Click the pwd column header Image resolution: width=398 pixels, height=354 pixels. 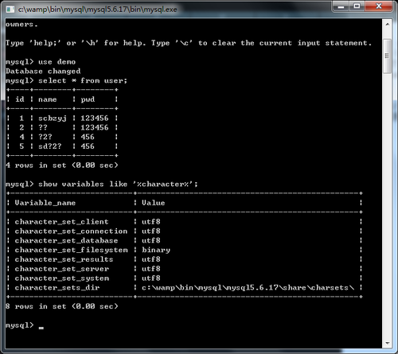click(88, 99)
